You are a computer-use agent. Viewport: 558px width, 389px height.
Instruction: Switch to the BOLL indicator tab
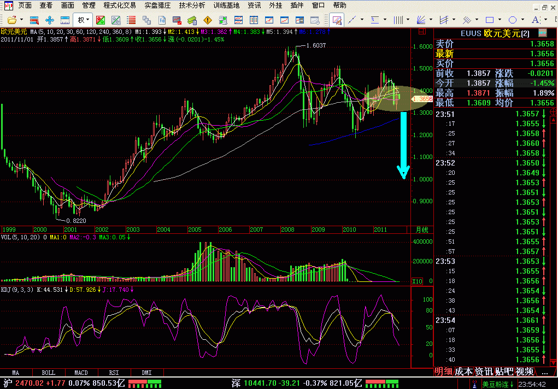coord(48,373)
